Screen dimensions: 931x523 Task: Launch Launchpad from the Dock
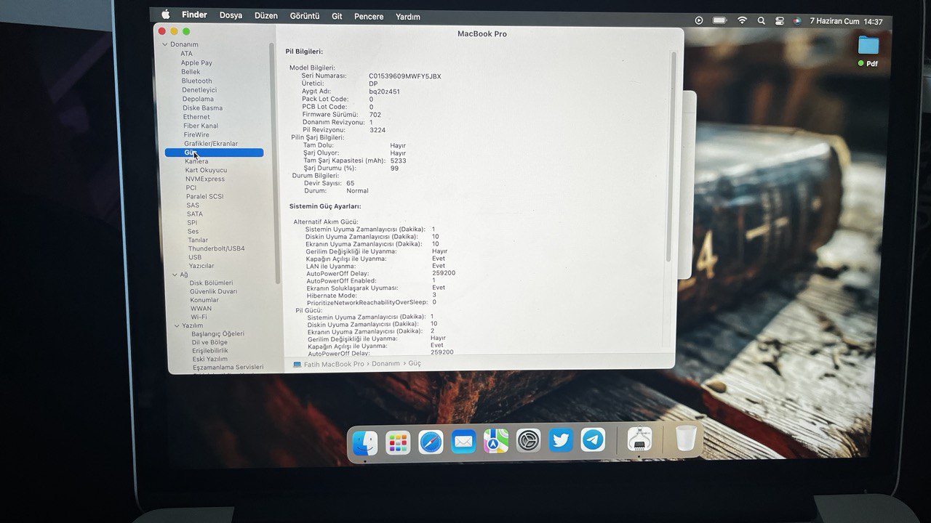tap(398, 442)
